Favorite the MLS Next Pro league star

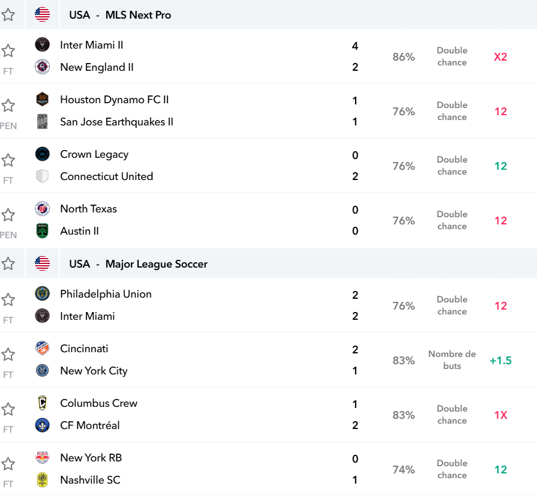pyautogui.click(x=8, y=15)
